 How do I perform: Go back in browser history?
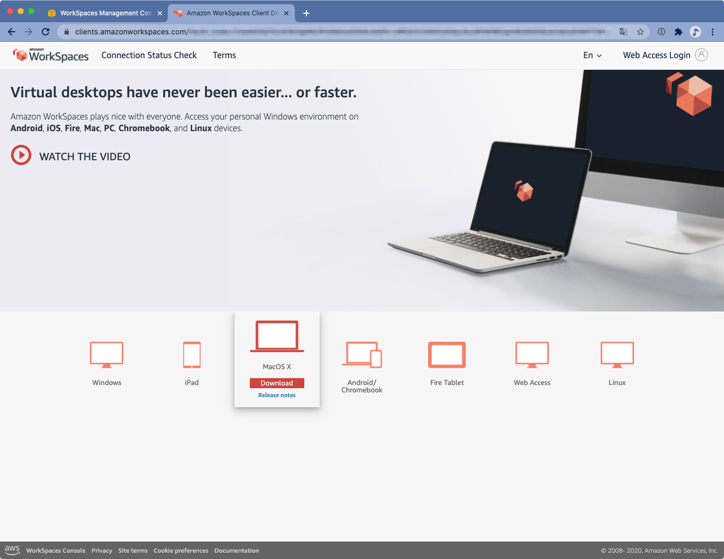pos(12,32)
